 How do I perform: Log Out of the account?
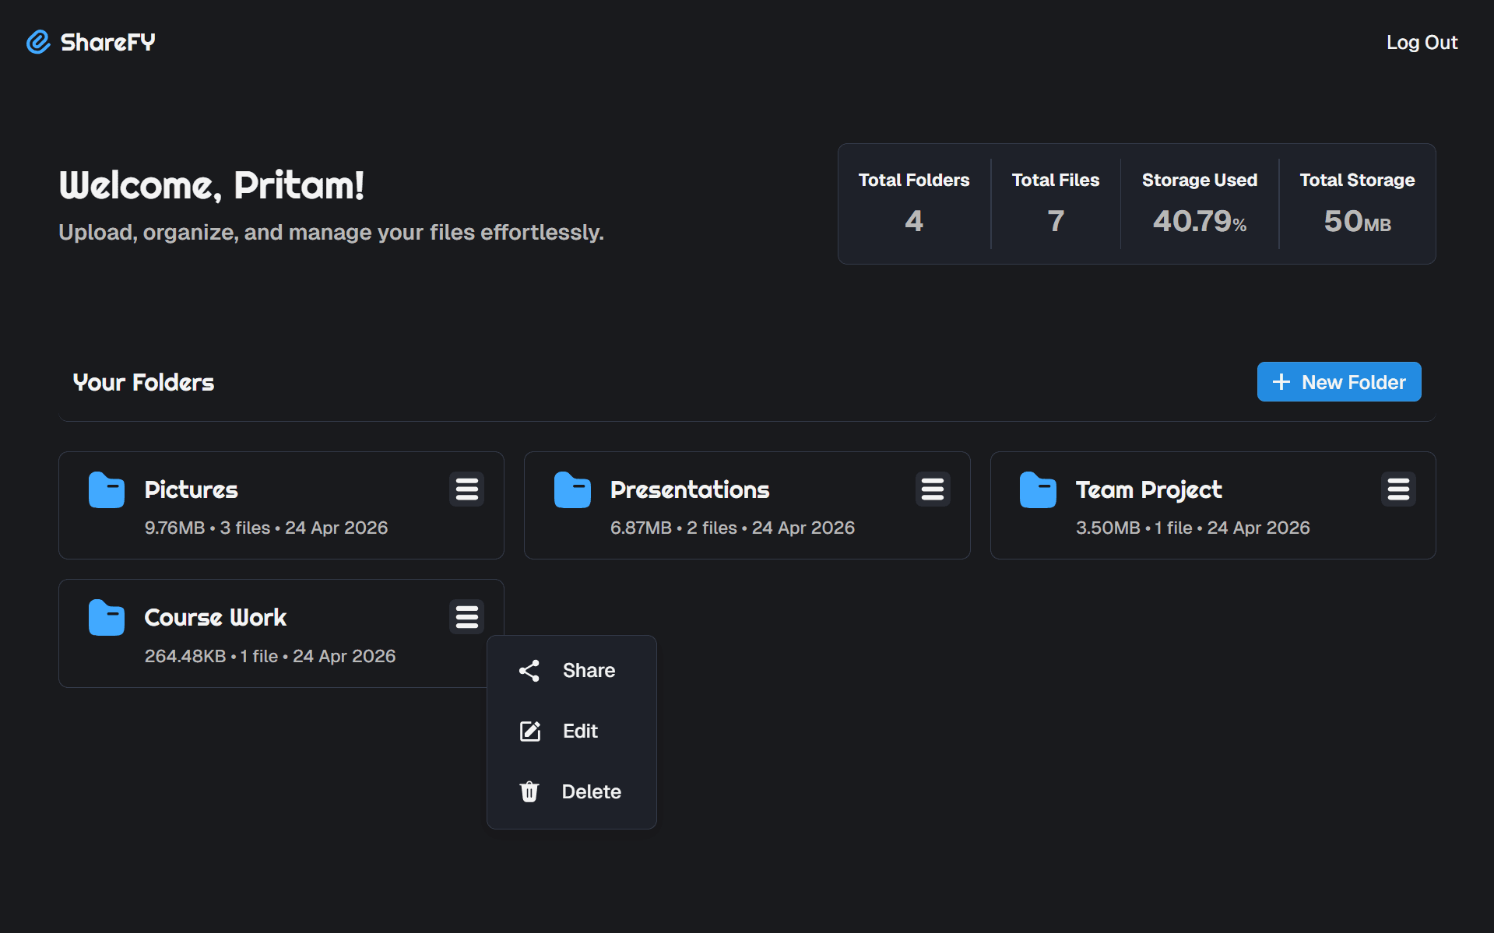click(x=1422, y=43)
